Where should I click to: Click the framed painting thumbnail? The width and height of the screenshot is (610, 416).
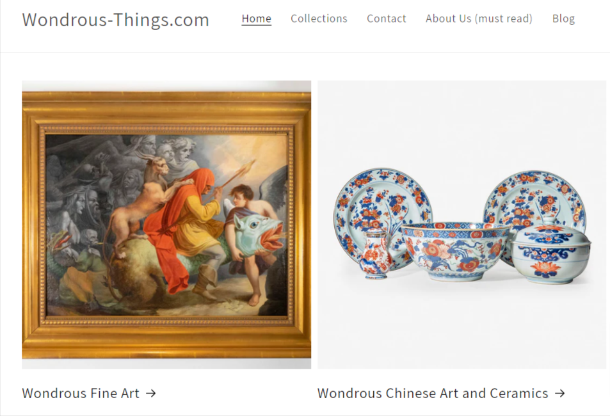(166, 225)
